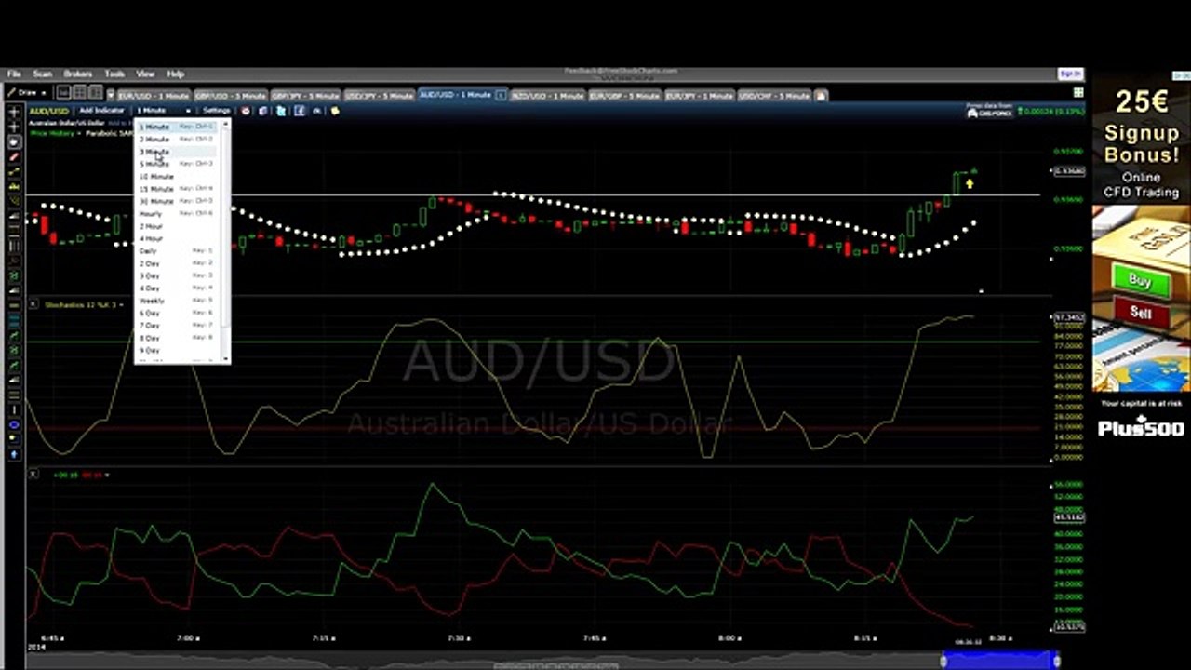Open the Help menu
The image size is (1191, 670).
pyautogui.click(x=176, y=74)
